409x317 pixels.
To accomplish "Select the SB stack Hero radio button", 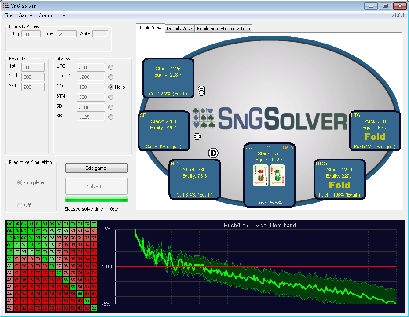I will tap(111, 107).
